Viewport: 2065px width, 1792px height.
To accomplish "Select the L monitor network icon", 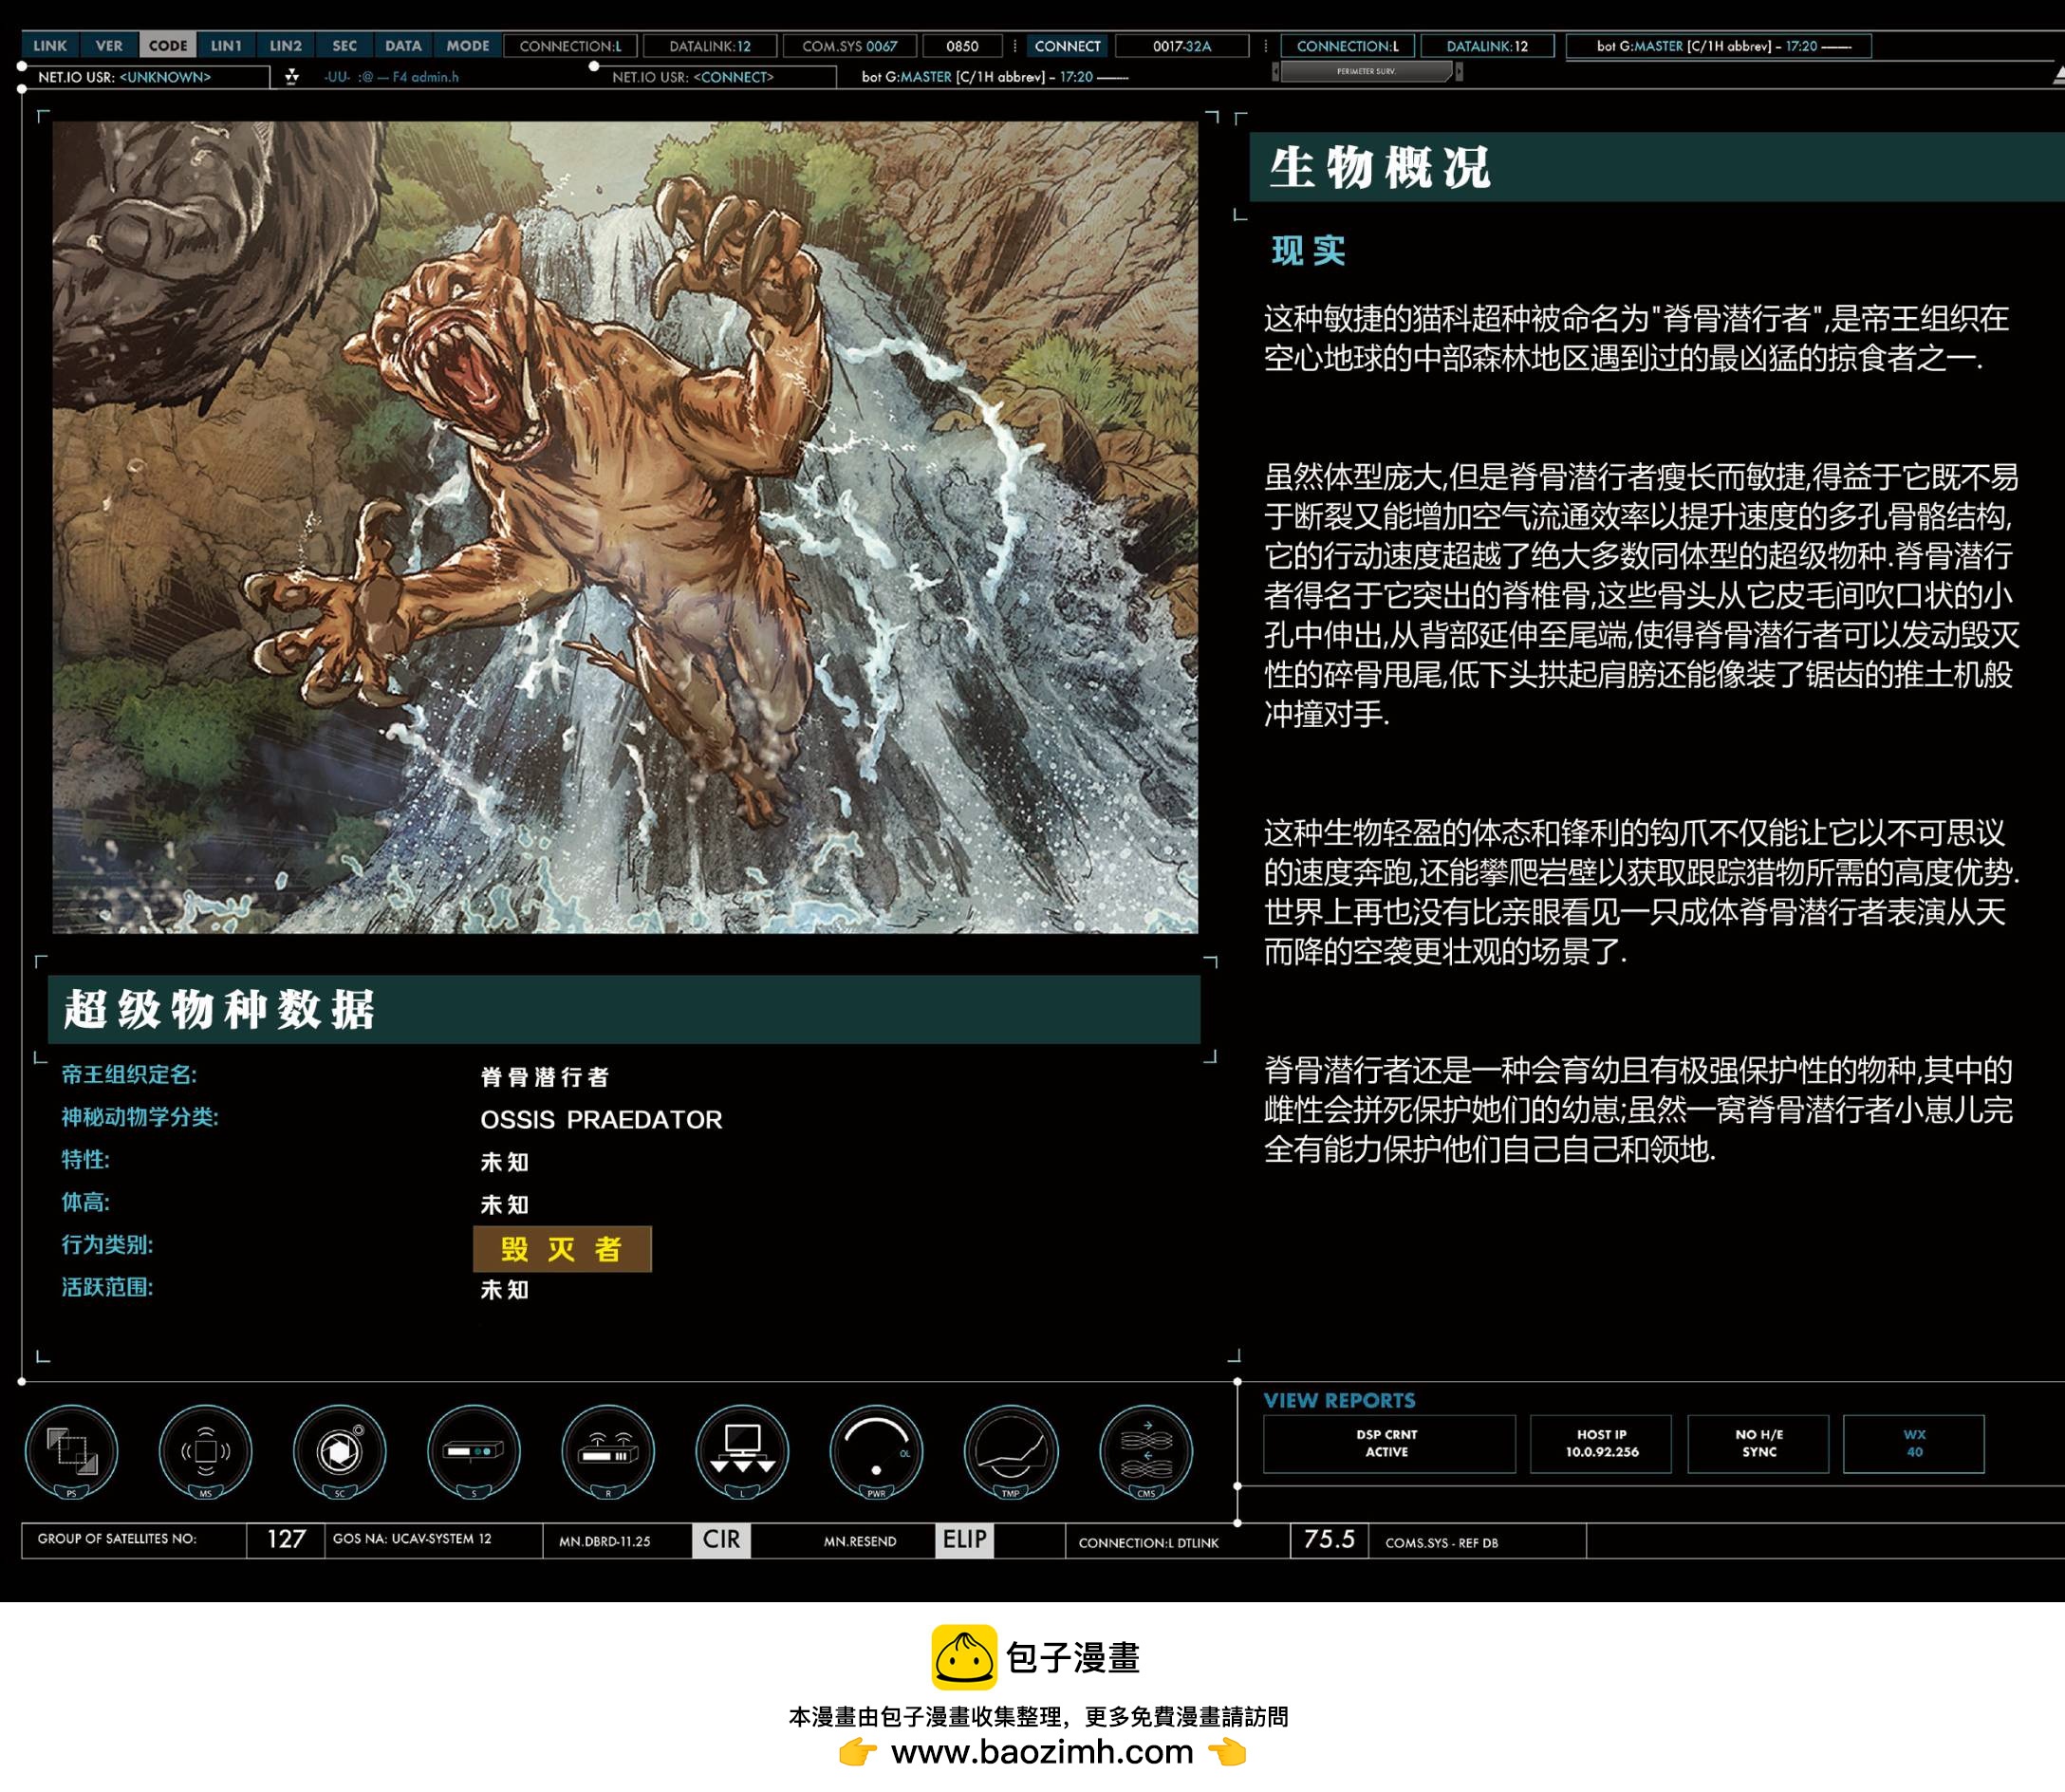I will (742, 1451).
